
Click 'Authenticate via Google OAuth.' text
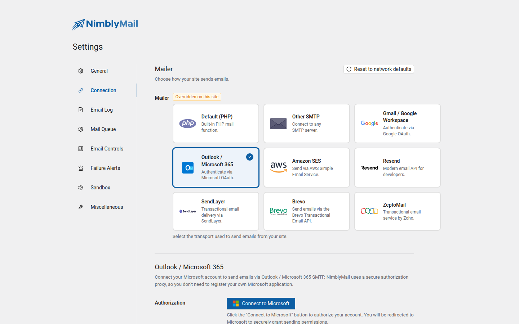(x=399, y=131)
